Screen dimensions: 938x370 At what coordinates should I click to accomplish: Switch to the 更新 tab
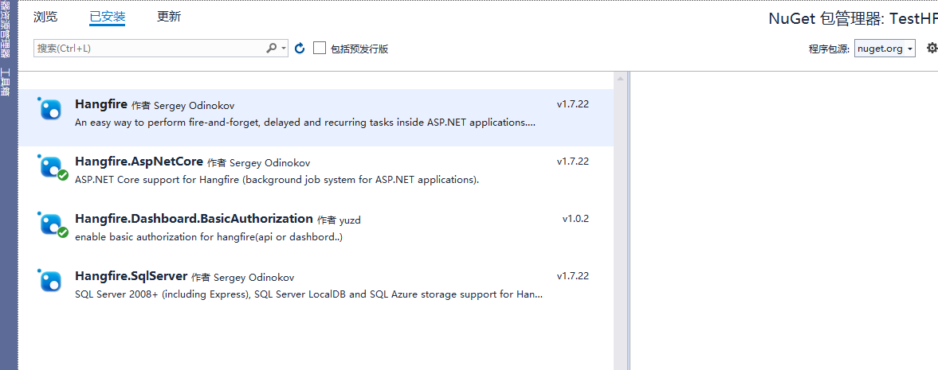click(169, 17)
